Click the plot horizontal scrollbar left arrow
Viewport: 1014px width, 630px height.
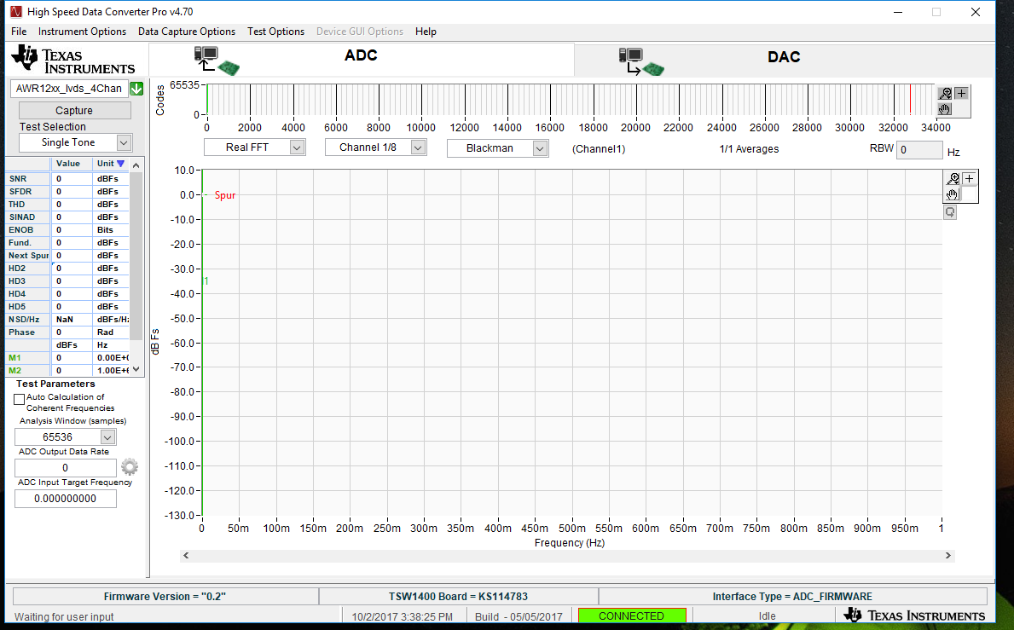point(186,556)
